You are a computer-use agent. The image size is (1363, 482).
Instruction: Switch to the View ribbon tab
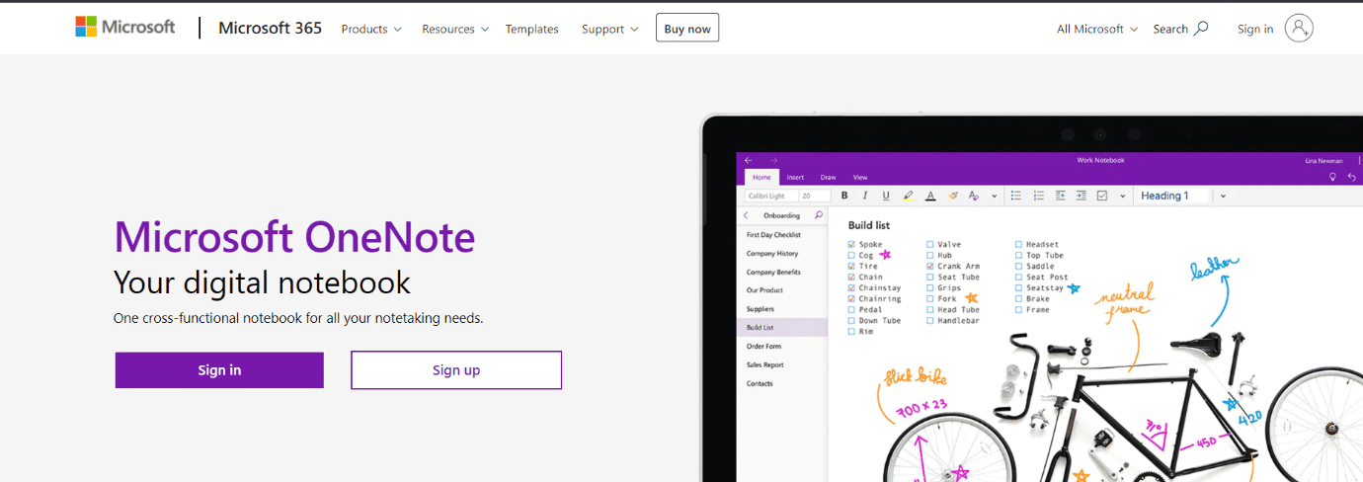(860, 177)
